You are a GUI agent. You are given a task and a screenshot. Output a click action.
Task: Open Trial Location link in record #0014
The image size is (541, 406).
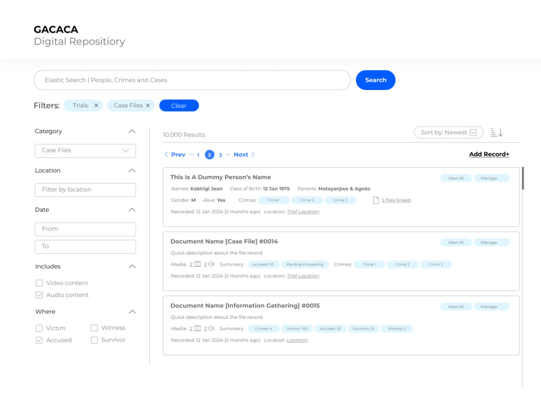(303, 276)
